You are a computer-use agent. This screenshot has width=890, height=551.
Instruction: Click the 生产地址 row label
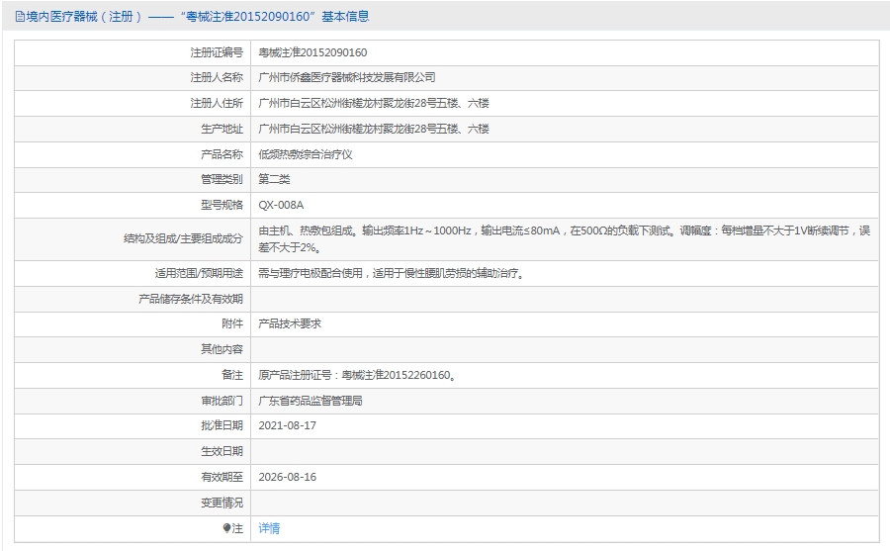coord(222,129)
